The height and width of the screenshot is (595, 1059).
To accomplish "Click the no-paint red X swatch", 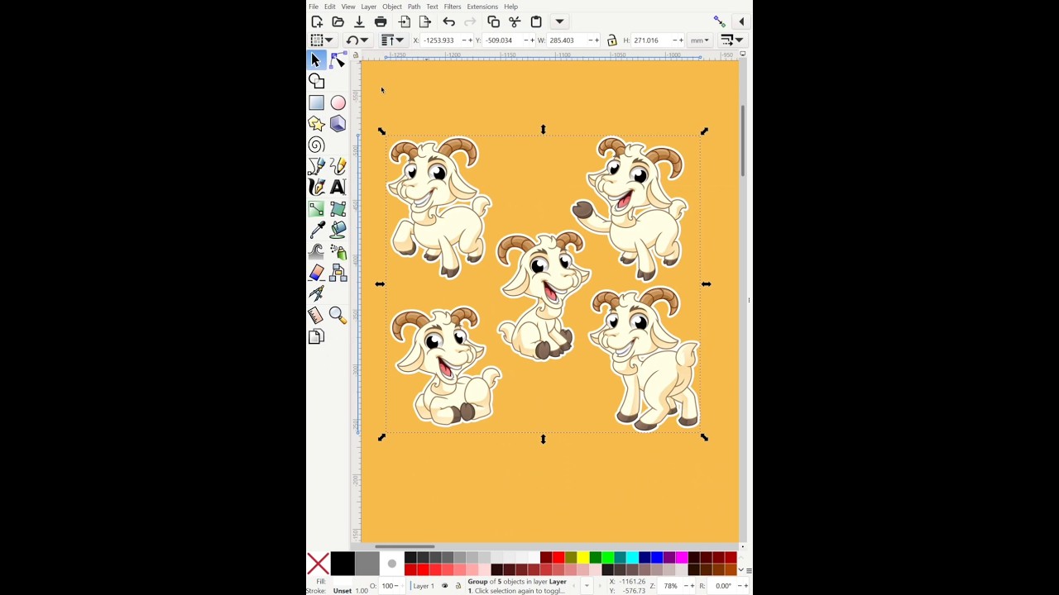I will pos(318,564).
